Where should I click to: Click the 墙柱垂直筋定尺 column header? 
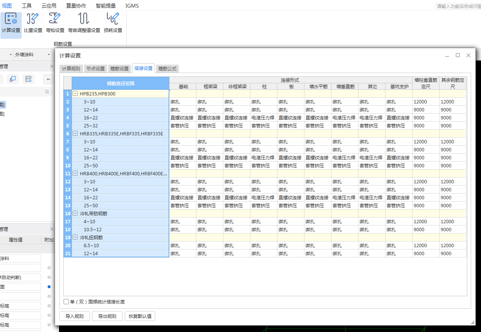click(426, 83)
